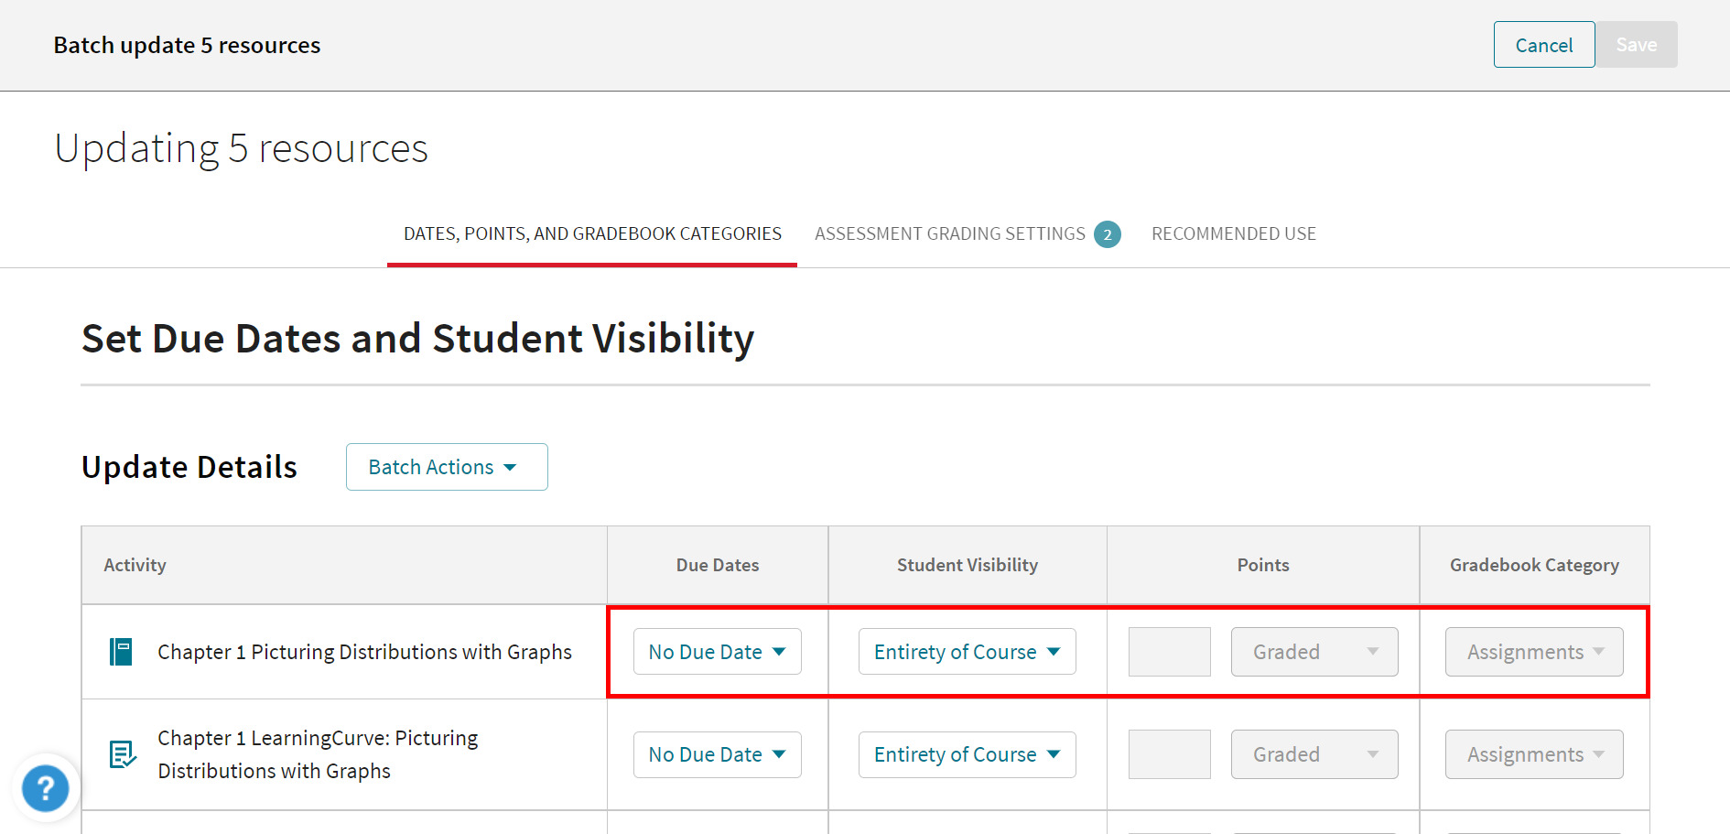Click the Activity column header
This screenshot has width=1730, height=834.
click(135, 565)
